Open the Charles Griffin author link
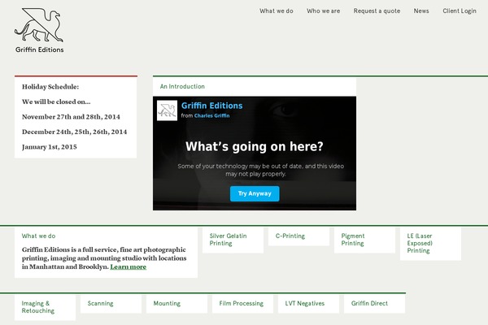 click(x=212, y=115)
